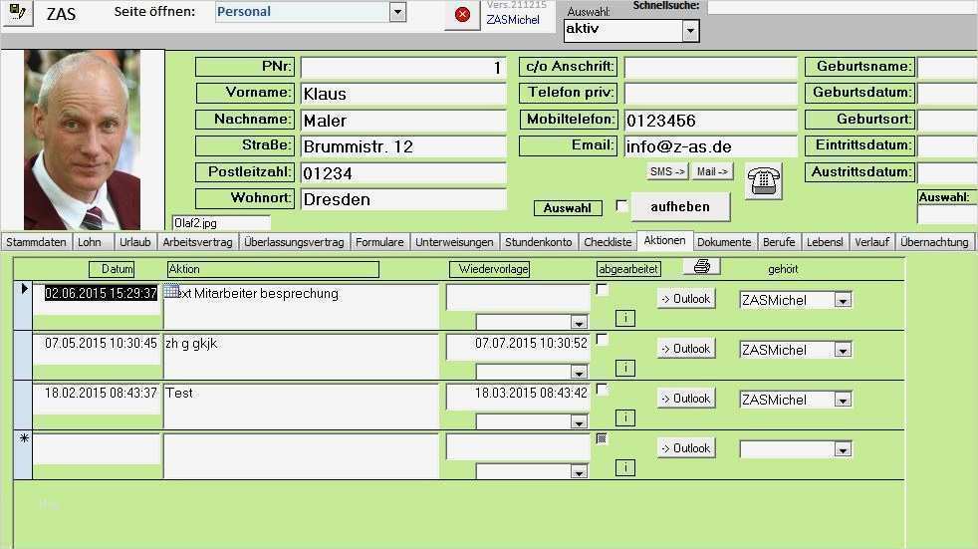Open info button of the new empty row
Image resolution: width=978 pixels, height=549 pixels.
coord(625,468)
